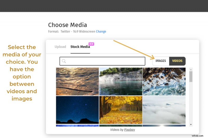Click the scrollbar up arrow
Viewport: 208px width, 138px height.
click(x=191, y=70)
